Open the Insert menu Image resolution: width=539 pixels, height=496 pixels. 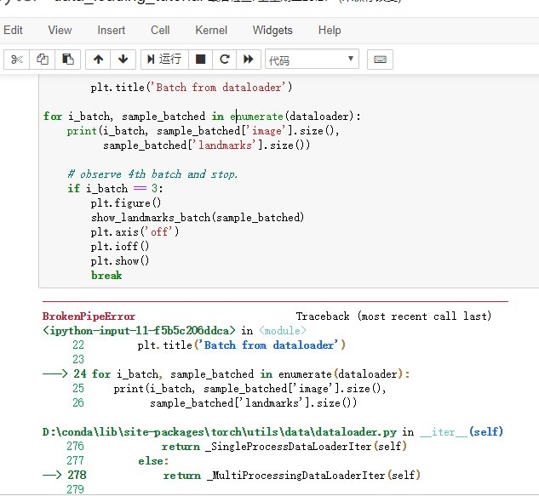(x=111, y=30)
